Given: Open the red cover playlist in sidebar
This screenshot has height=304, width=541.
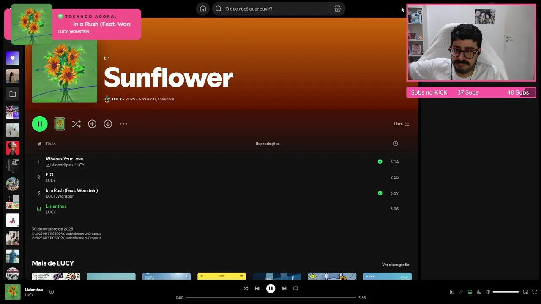Looking at the screenshot, I should pyautogui.click(x=13, y=148).
